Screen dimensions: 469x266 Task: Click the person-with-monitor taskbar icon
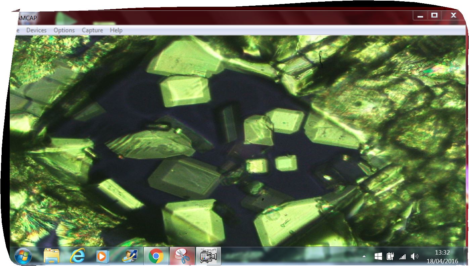pos(130,256)
